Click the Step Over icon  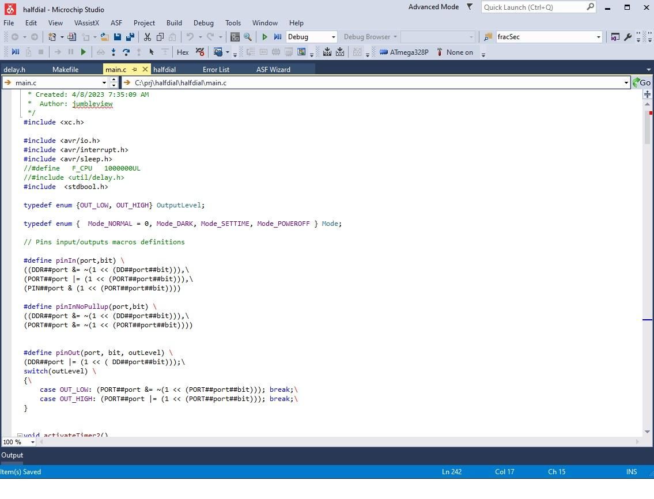(126, 52)
